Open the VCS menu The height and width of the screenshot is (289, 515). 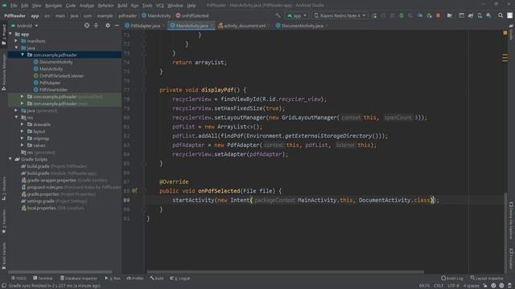[159, 6]
